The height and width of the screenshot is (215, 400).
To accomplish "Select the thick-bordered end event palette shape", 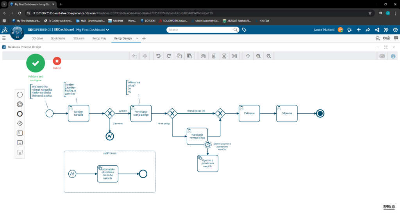I will pos(20,114).
